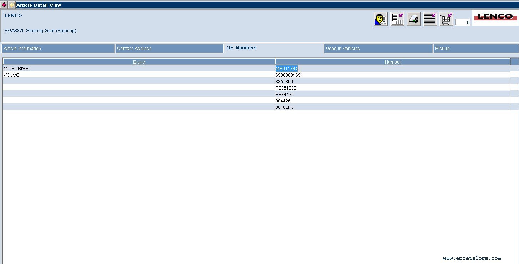The width and height of the screenshot is (519, 264).
Task: Open the Used in vehicles tab
Action: (378, 49)
